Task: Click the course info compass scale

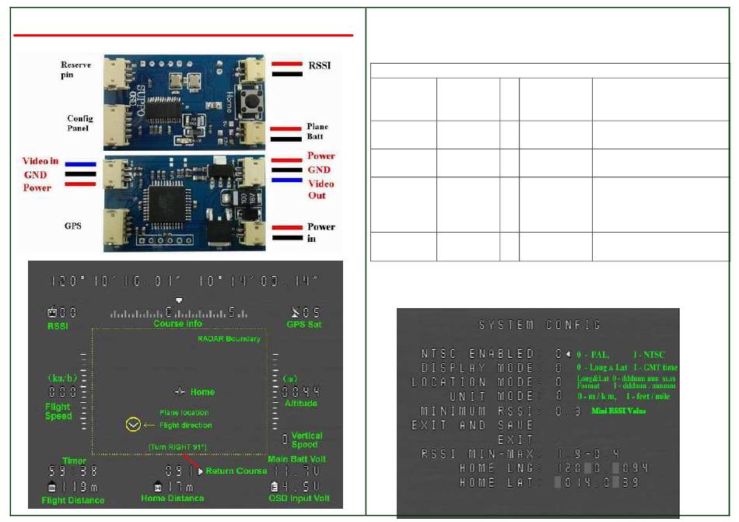Action: [x=179, y=313]
